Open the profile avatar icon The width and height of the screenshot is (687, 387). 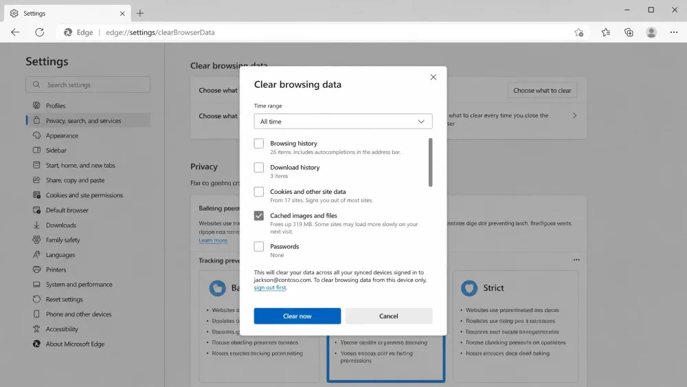coord(651,32)
